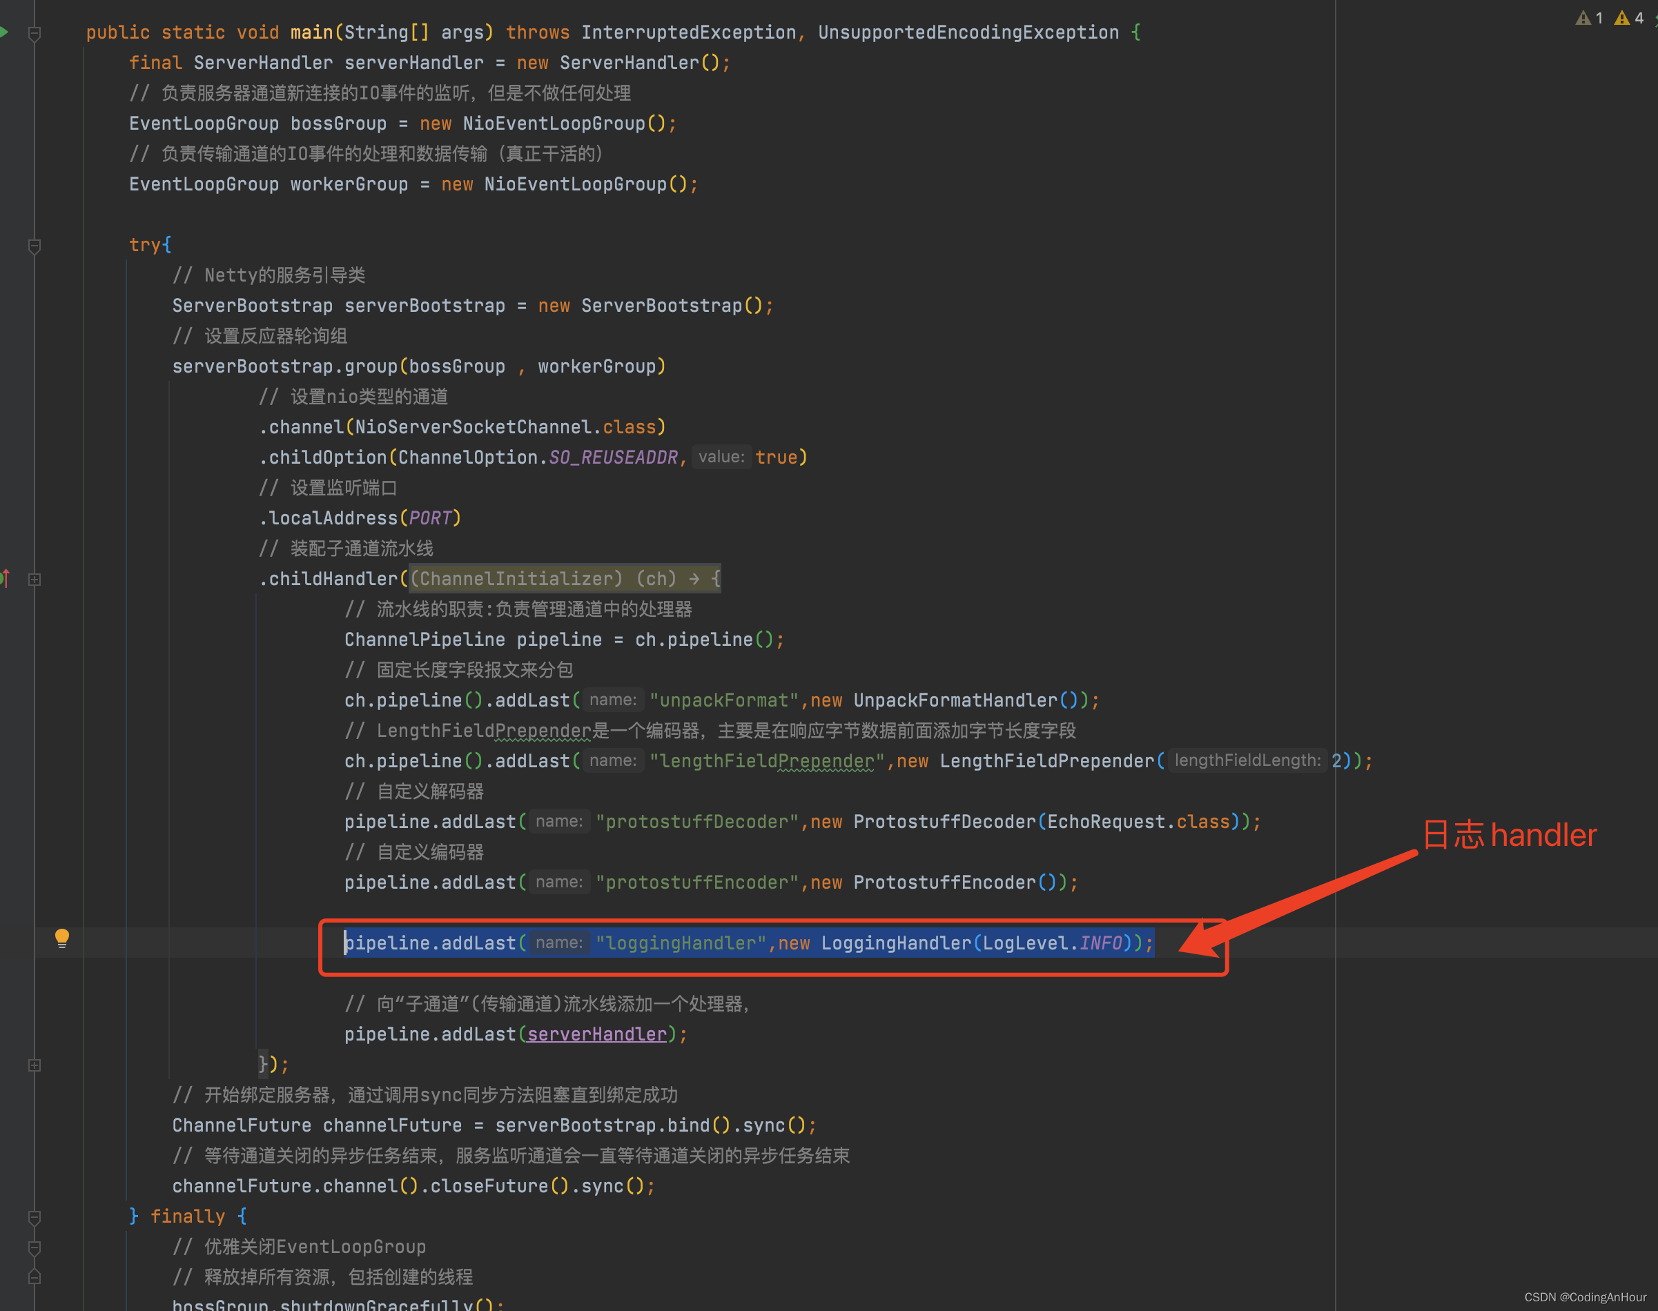This screenshot has height=1311, width=1658.
Task: Expand fold marker at childHandler line
Action: 35,580
